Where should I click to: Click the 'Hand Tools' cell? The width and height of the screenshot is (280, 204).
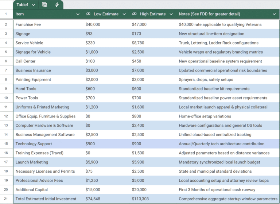pyautogui.click(x=48, y=89)
